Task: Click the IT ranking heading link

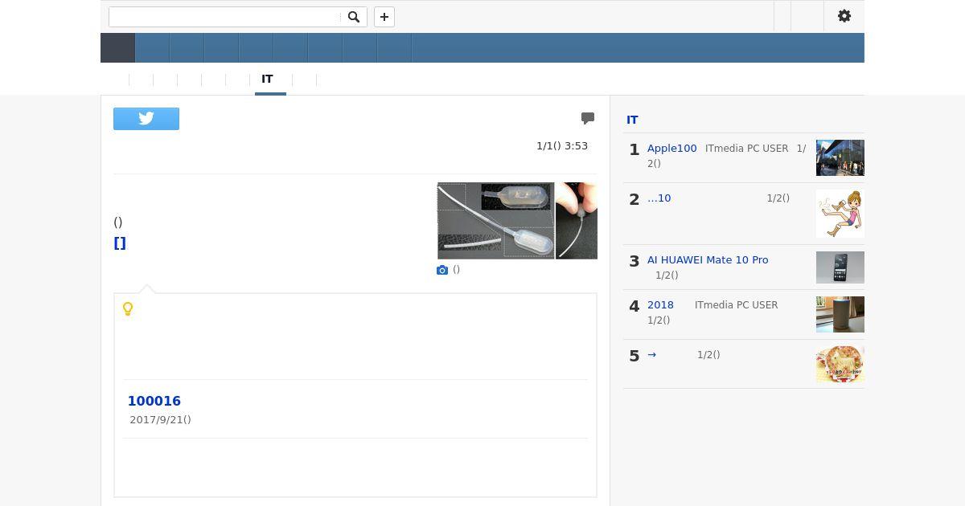Action: (x=632, y=120)
